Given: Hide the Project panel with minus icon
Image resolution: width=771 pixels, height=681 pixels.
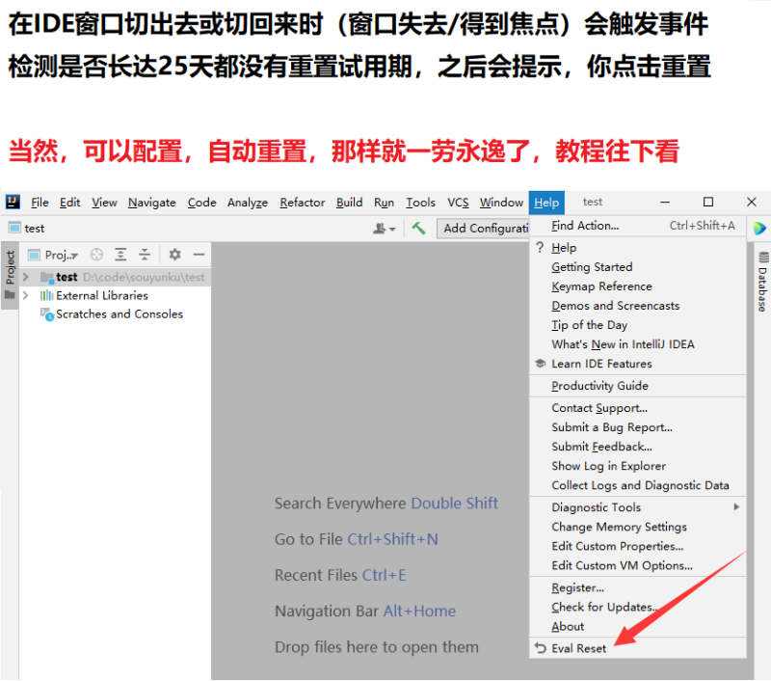Looking at the screenshot, I should pyautogui.click(x=199, y=255).
